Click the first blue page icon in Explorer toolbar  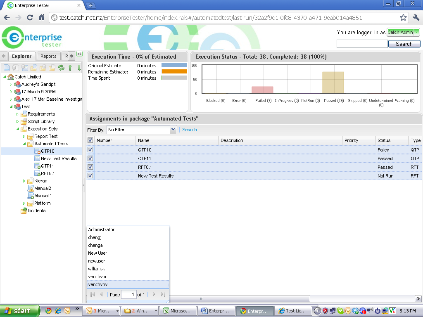[7, 68]
